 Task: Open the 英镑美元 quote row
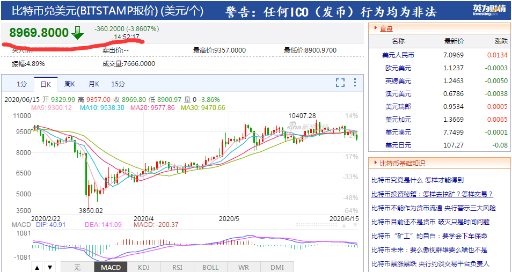[440, 80]
